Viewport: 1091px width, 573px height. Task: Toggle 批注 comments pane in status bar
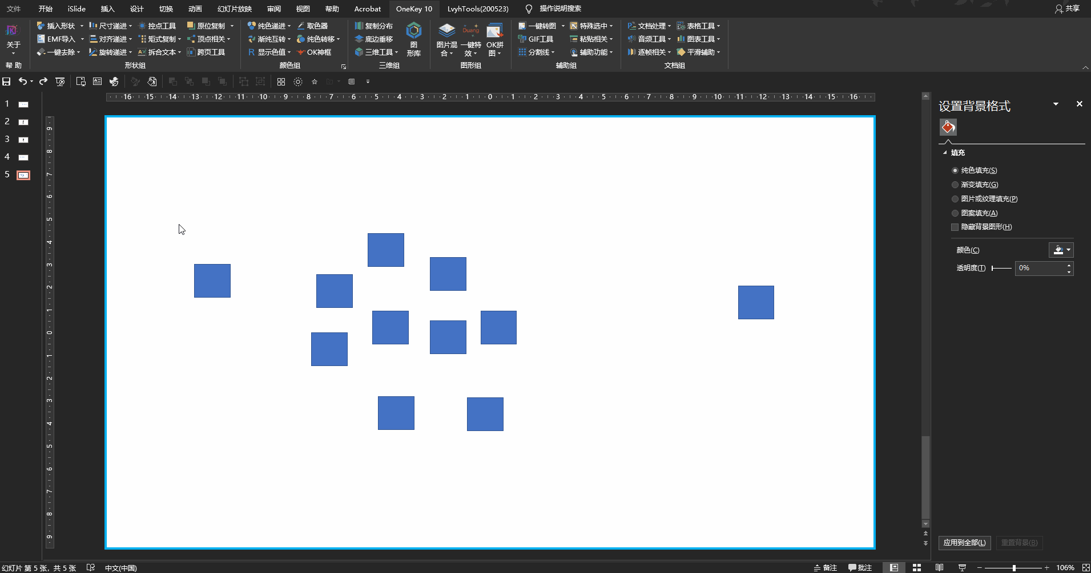(x=860, y=568)
